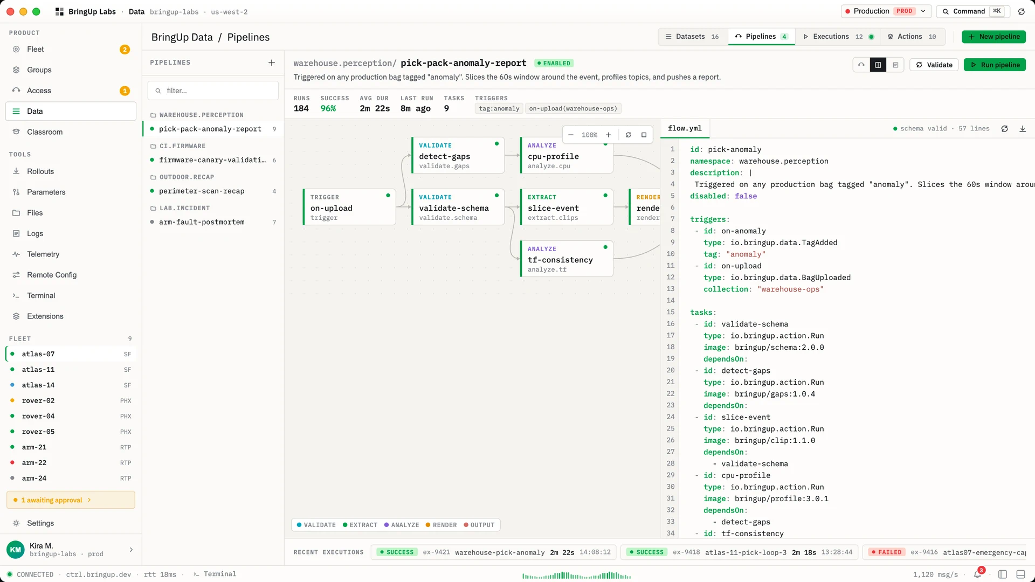This screenshot has width=1035, height=582.
Task: Switch to code-only view
Action: (895, 65)
